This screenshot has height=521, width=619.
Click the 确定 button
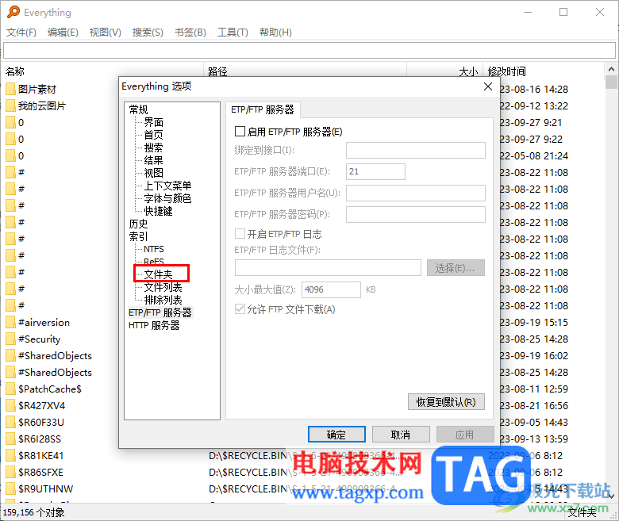pyautogui.click(x=336, y=435)
